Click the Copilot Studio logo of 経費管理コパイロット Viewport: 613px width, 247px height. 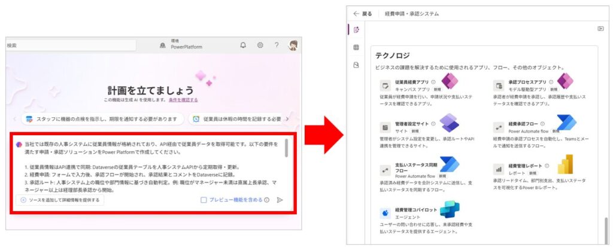point(450,209)
